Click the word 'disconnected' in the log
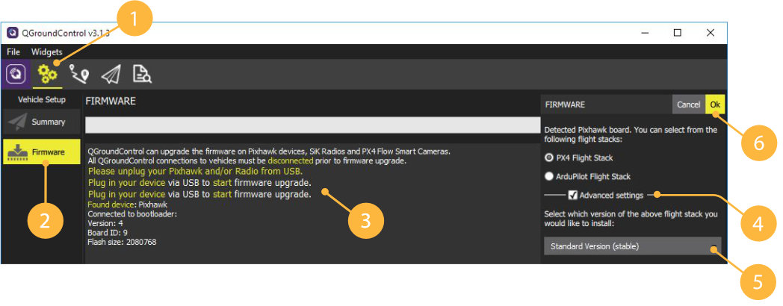 [290, 160]
